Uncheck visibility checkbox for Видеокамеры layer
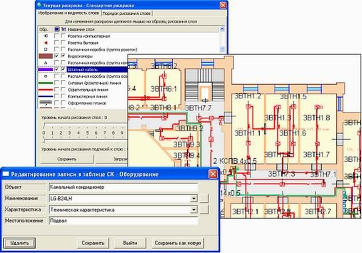This screenshot has height=253, width=362. 56,56
